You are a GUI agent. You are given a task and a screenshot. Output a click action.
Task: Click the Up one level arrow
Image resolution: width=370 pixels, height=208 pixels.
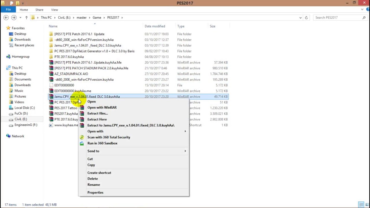coord(26,18)
